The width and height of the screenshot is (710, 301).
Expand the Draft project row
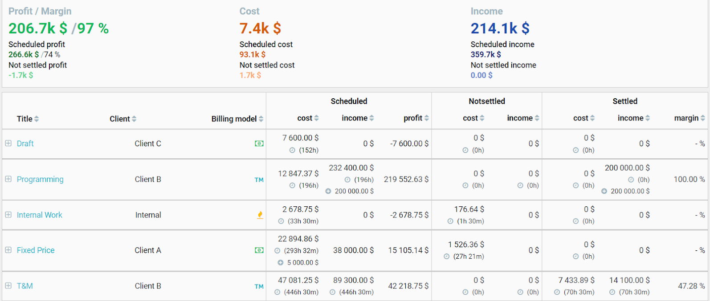(8, 143)
